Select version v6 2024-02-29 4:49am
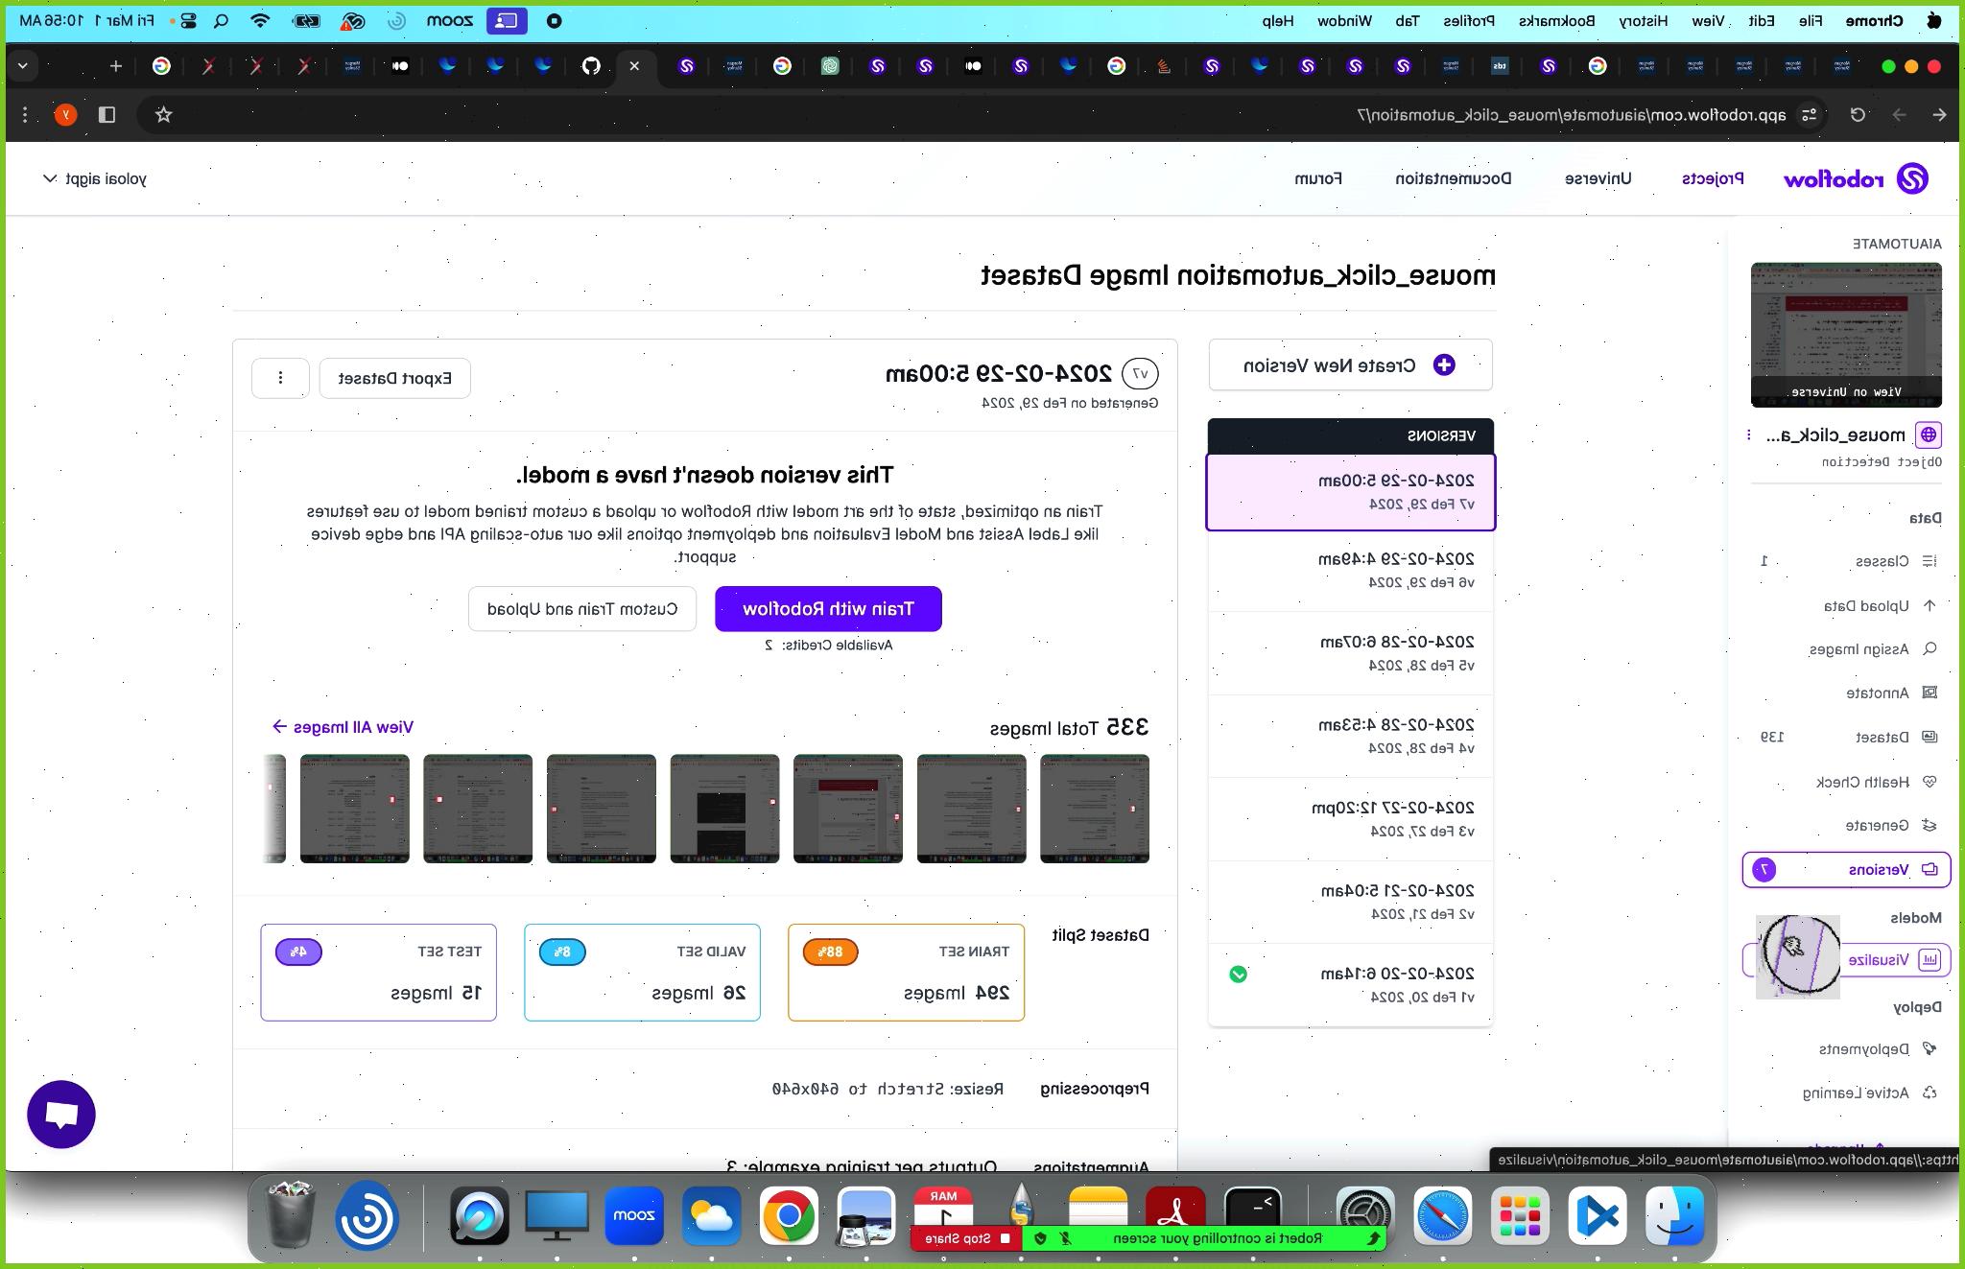 1350,571
